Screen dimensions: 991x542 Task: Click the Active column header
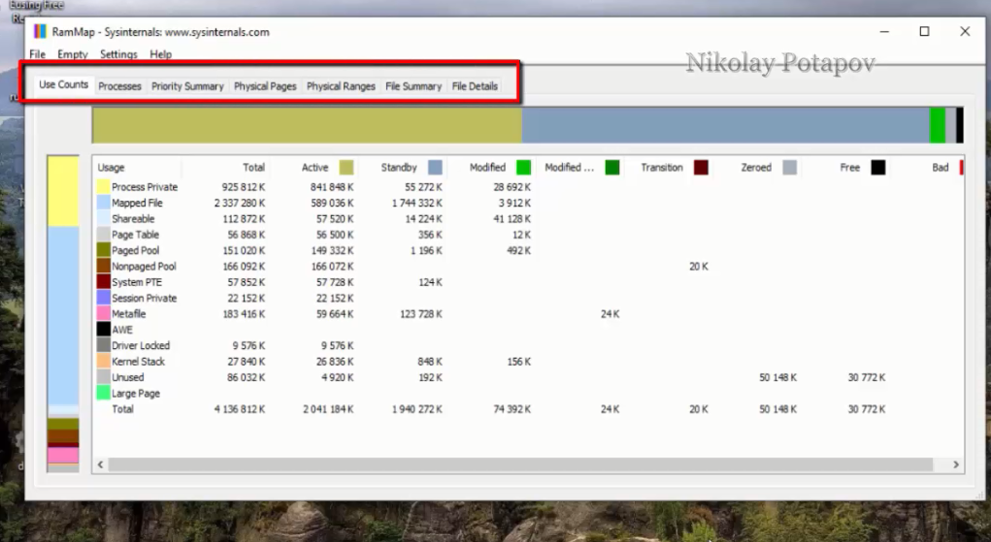(x=314, y=168)
